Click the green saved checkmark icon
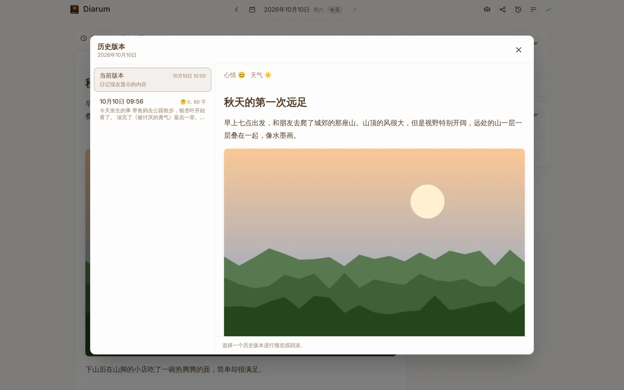Image resolution: width=624 pixels, height=390 pixels. tap(548, 10)
